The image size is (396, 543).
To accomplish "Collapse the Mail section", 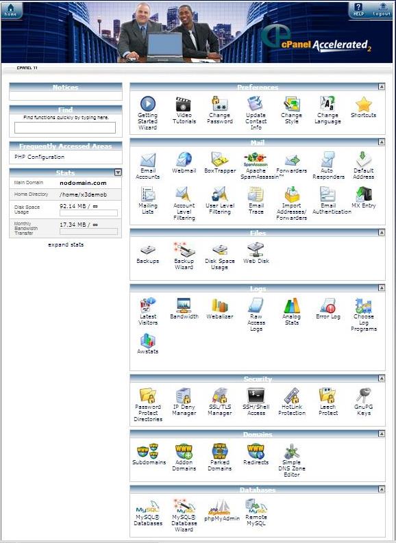I will (382, 142).
